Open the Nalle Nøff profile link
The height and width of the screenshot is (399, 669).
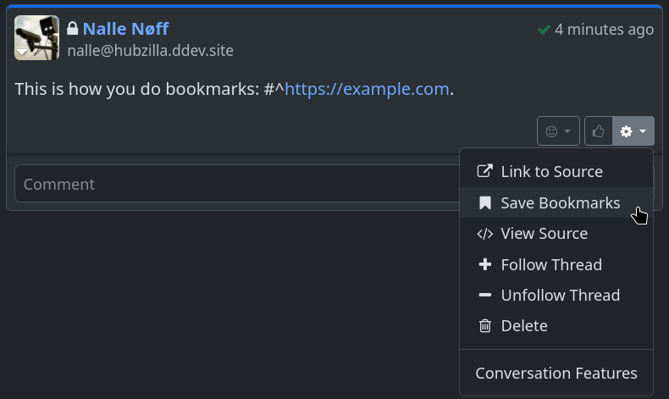(125, 30)
